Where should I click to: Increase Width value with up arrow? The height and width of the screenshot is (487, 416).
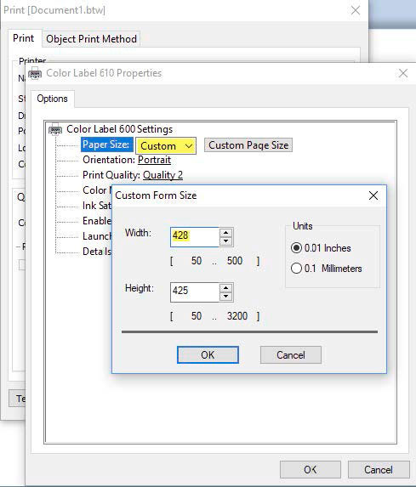click(x=225, y=233)
